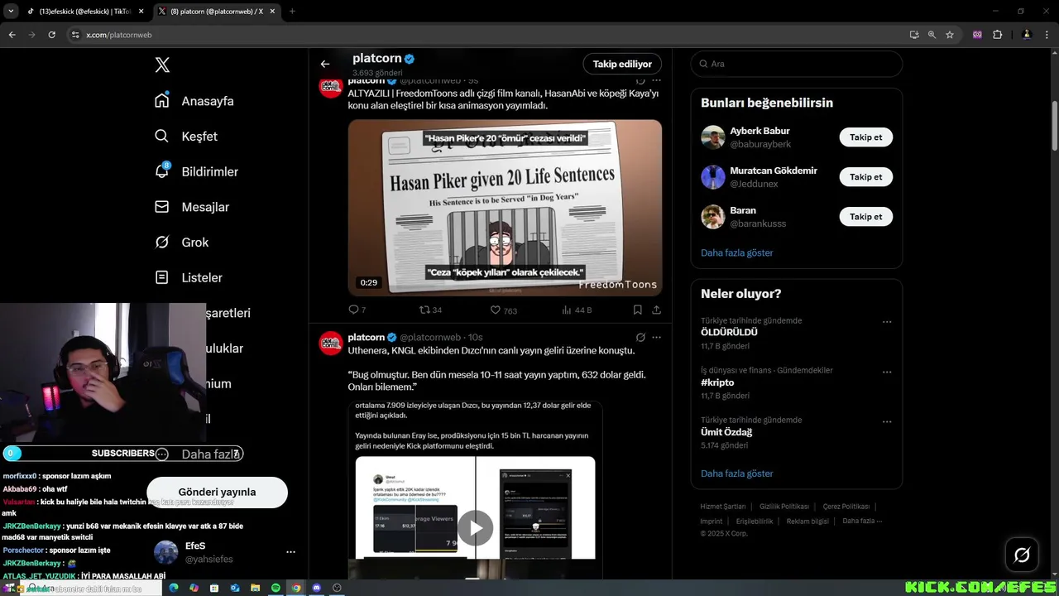Go back with the profile back arrow
The image size is (1059, 596).
[325, 64]
